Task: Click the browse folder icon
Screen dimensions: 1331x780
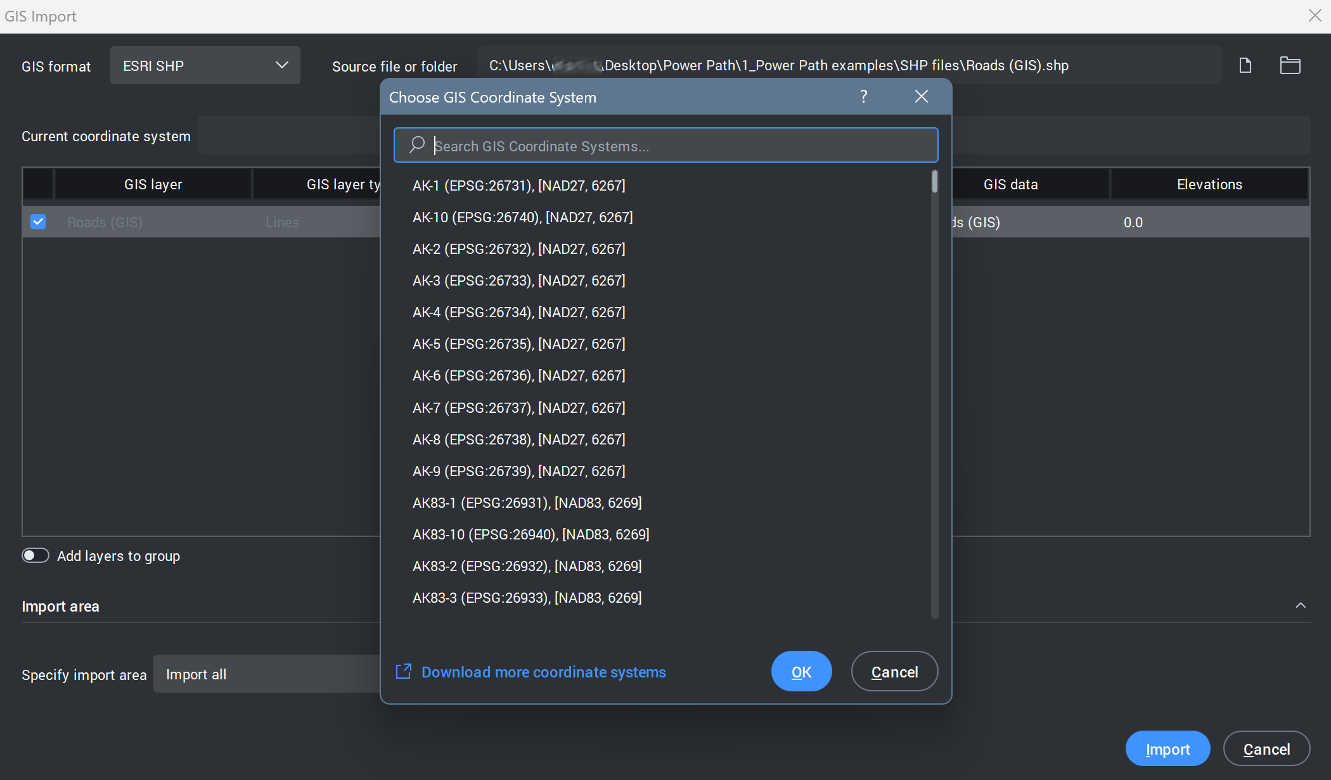Action: click(1290, 65)
